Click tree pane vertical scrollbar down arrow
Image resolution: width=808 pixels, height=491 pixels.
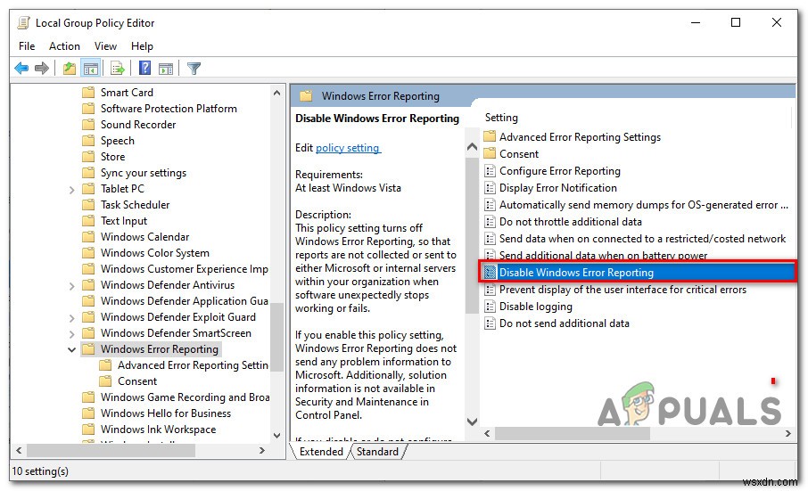(x=276, y=436)
